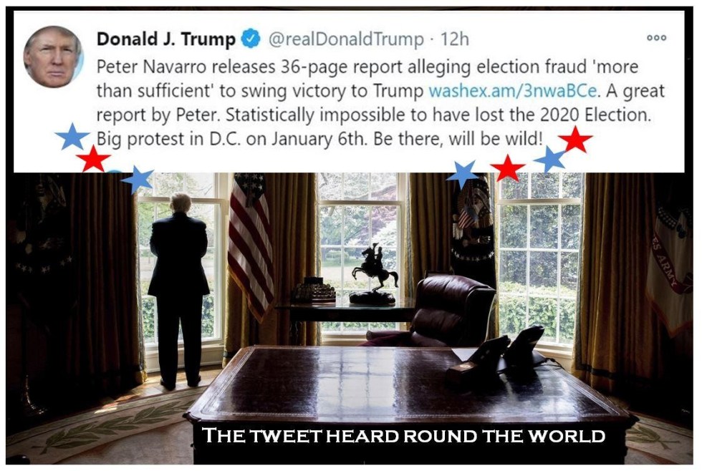This screenshot has height=471, width=702.
Task: Open the tweet's three-dot more options menu
Action: (x=657, y=38)
